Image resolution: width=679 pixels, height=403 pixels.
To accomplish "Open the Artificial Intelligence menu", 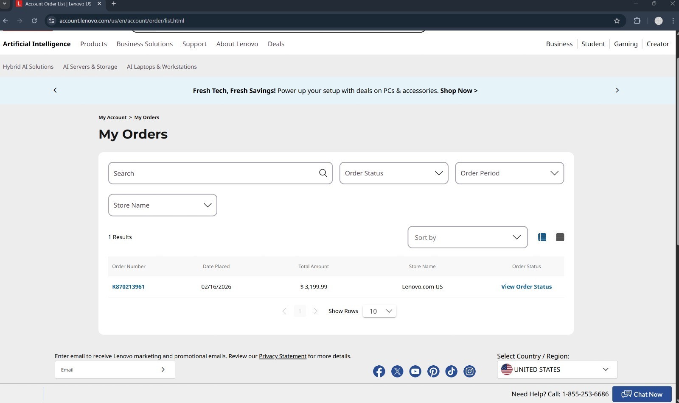I will point(37,44).
